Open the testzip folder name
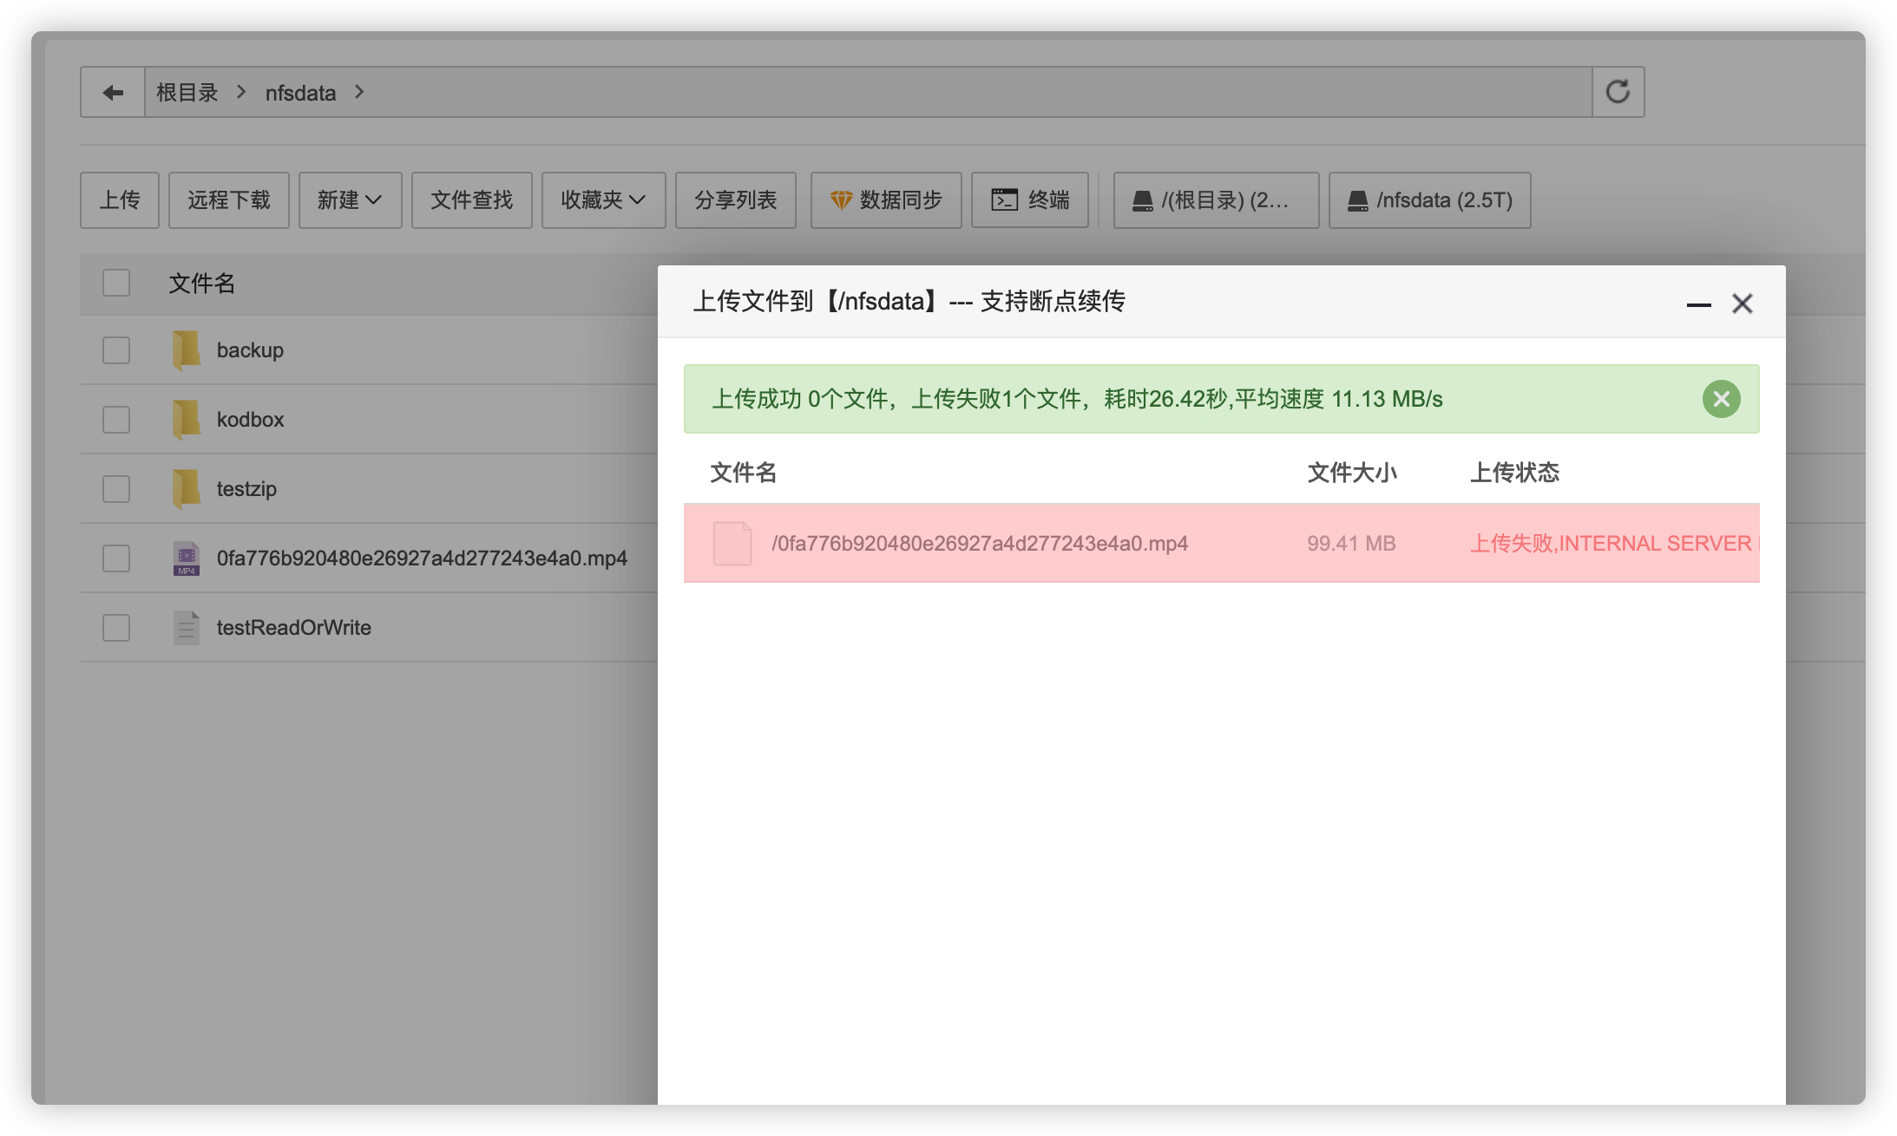 coord(246,489)
